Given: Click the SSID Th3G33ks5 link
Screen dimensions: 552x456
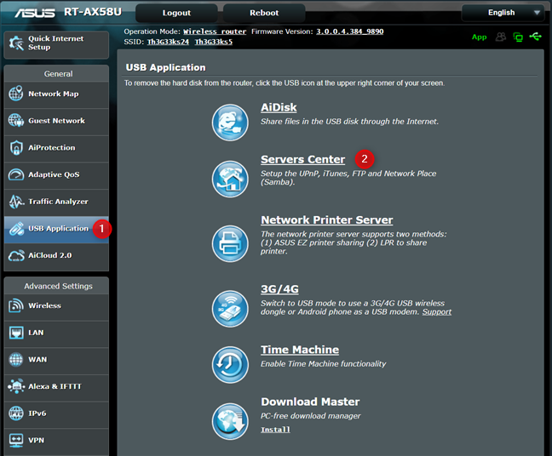Looking at the screenshot, I should coord(214,42).
